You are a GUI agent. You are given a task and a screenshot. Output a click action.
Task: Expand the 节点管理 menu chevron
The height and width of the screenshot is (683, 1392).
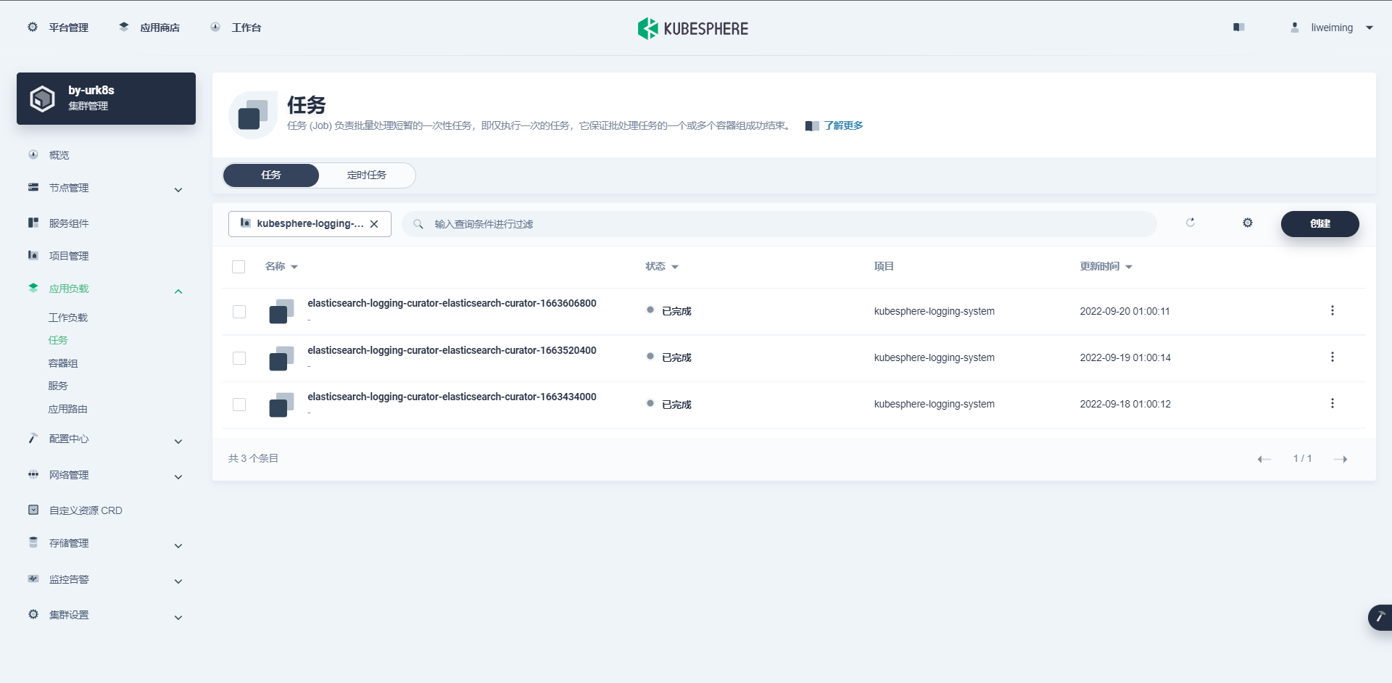[178, 190]
